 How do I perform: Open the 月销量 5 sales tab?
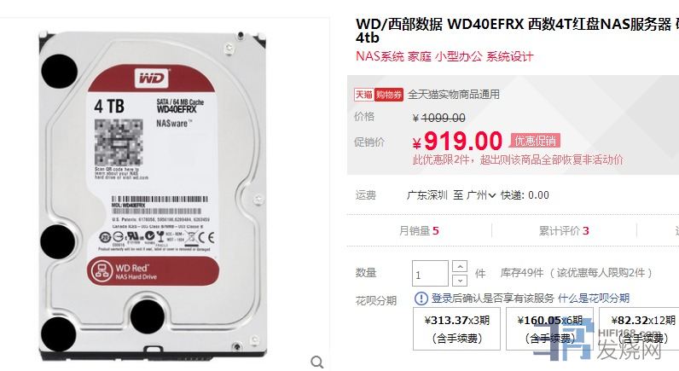[x=419, y=231]
